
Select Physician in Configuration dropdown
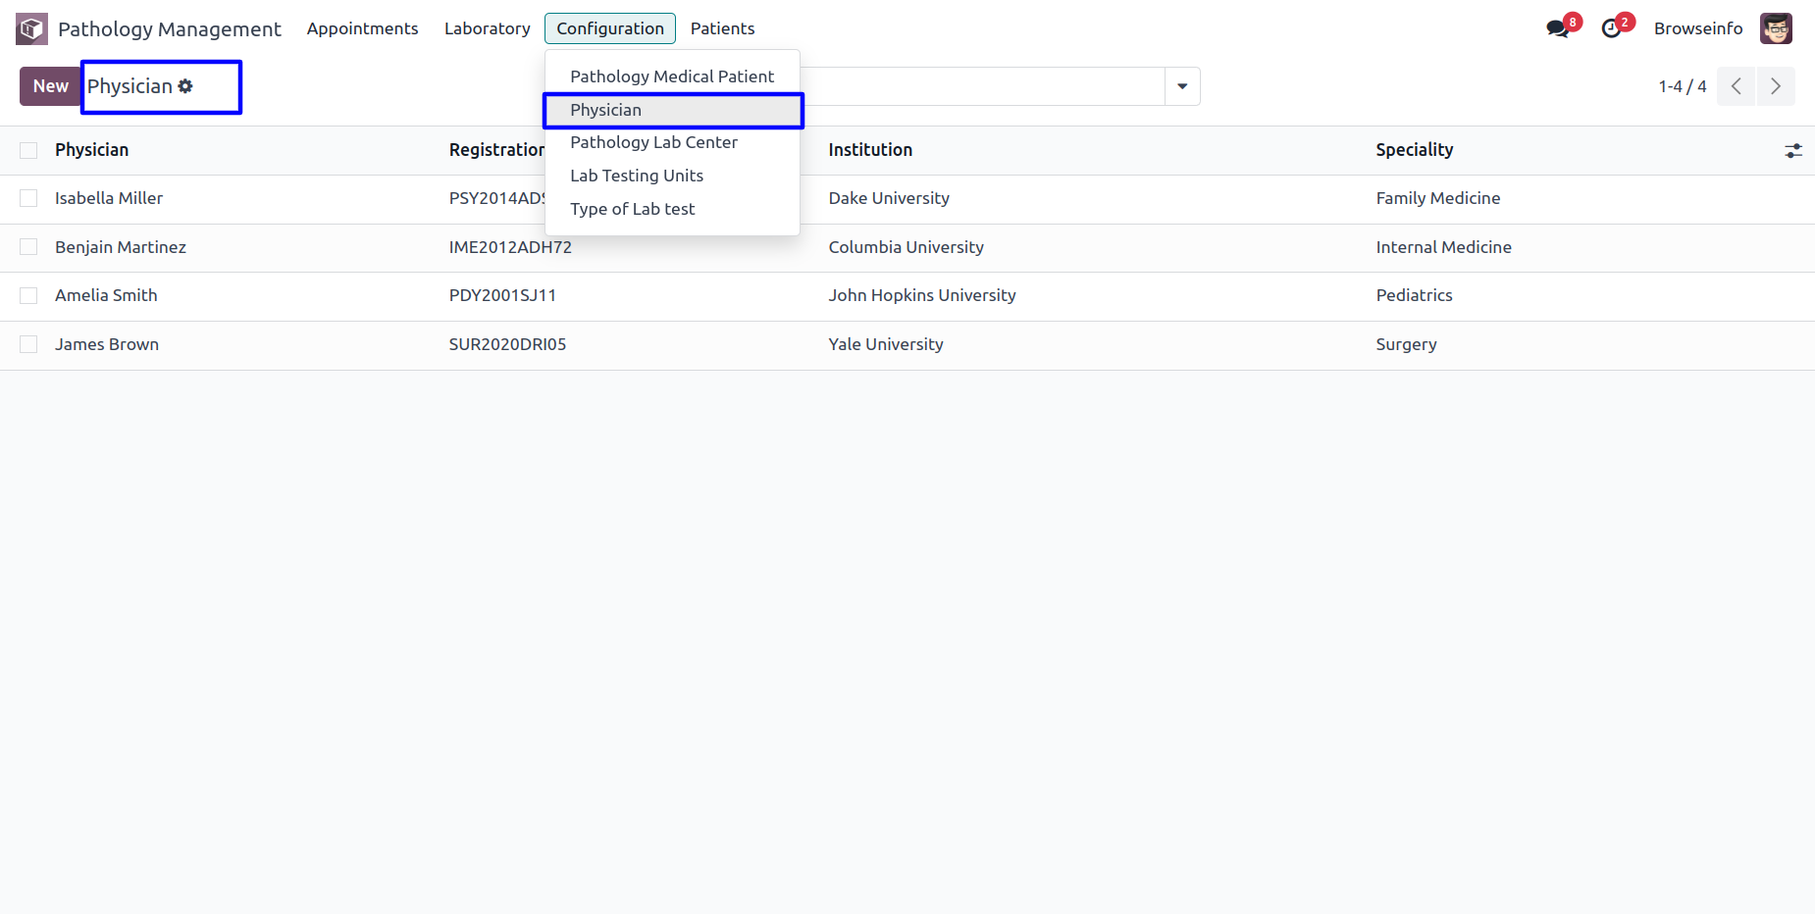click(672, 110)
